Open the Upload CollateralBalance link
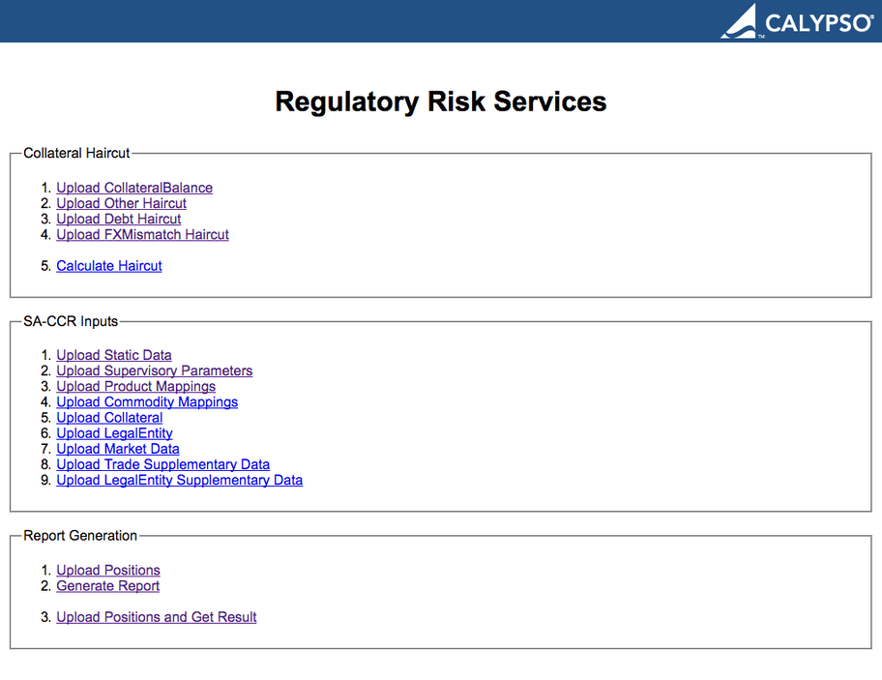Image resolution: width=882 pixels, height=680 pixels. (134, 188)
